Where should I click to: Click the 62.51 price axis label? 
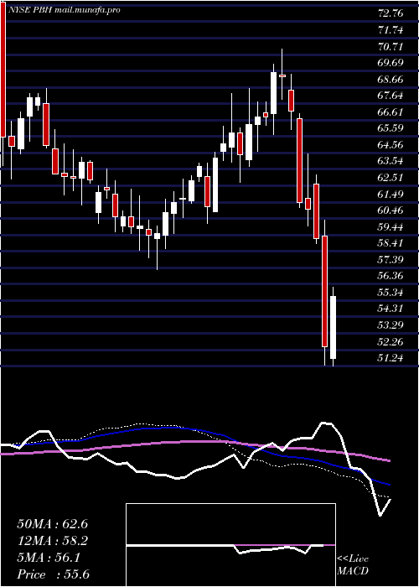[391, 178]
